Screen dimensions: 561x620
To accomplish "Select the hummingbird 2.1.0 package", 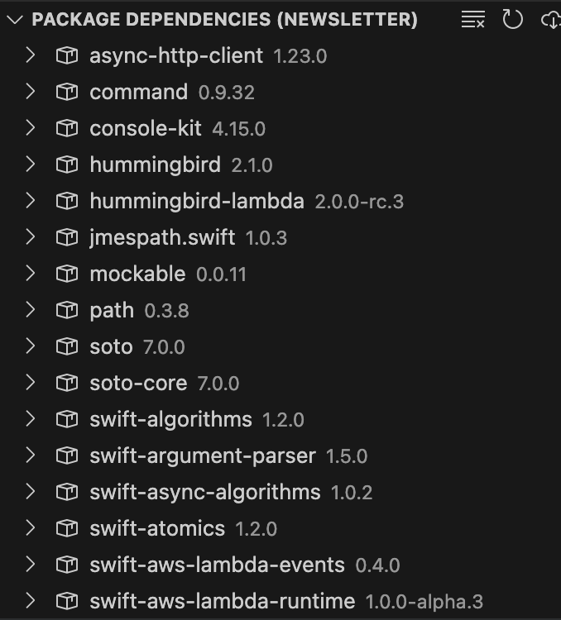I will point(155,165).
